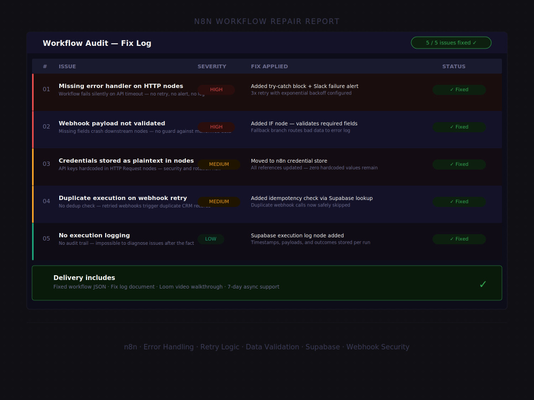Click '3x retry with exponential backoff configured'
Viewport: 534px width, 400px height.
301,93
